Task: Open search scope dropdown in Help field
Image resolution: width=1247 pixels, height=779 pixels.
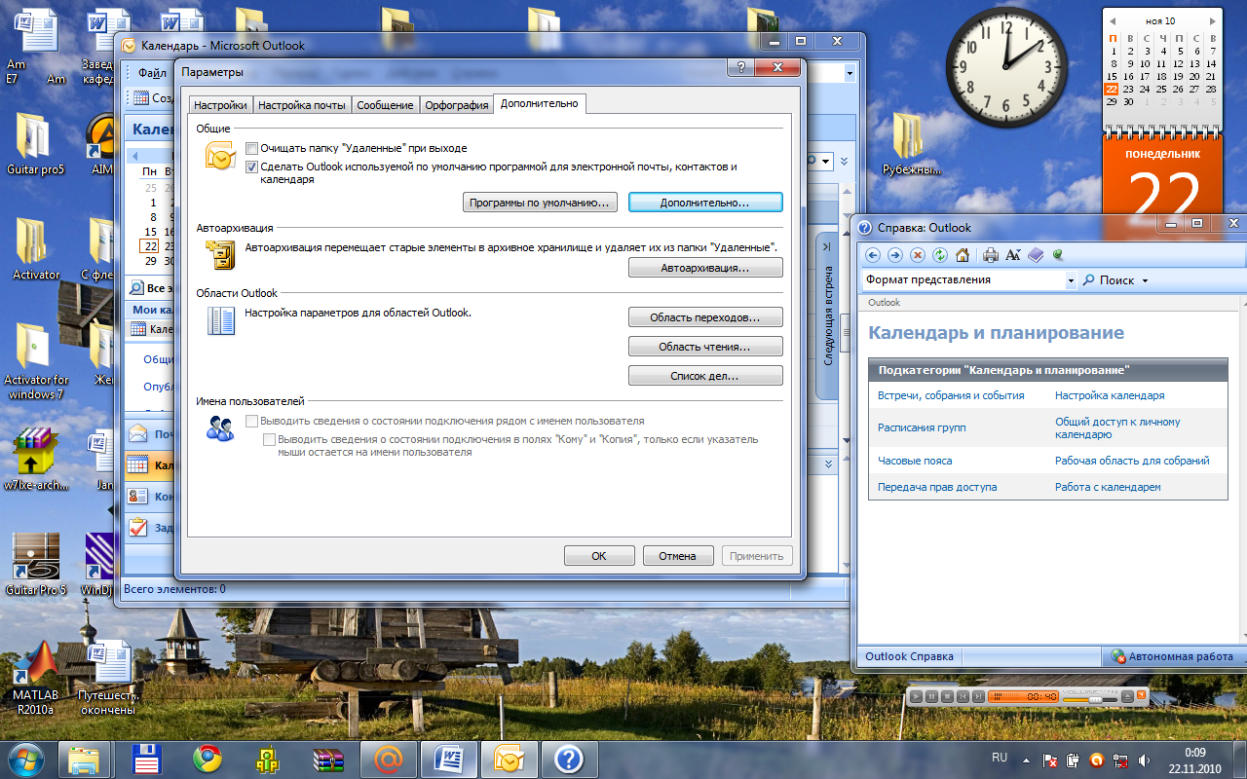Action: pyautogui.click(x=1071, y=280)
